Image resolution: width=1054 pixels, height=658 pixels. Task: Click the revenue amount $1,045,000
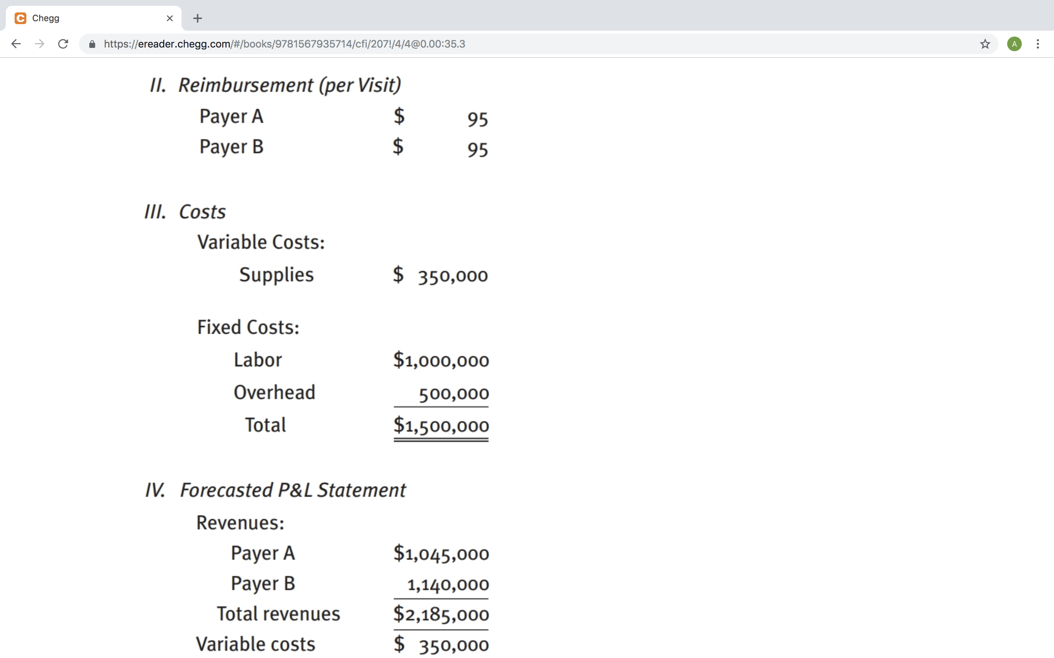441,554
